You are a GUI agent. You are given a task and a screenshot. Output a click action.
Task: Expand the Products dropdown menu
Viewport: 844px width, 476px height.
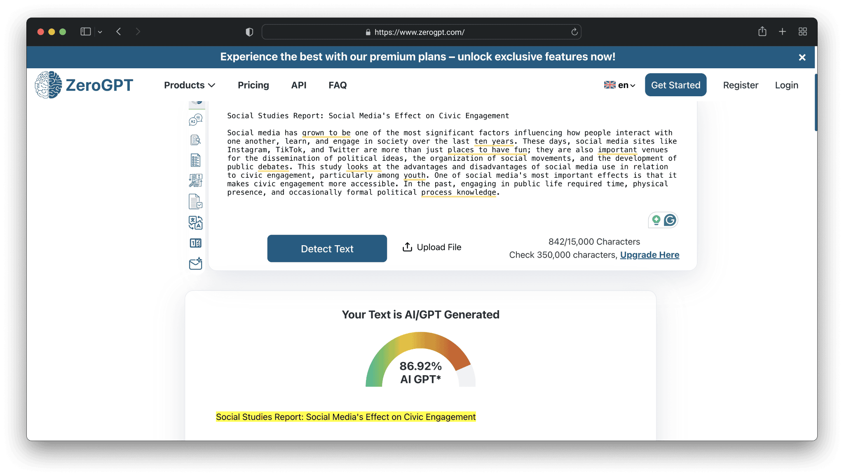click(190, 85)
